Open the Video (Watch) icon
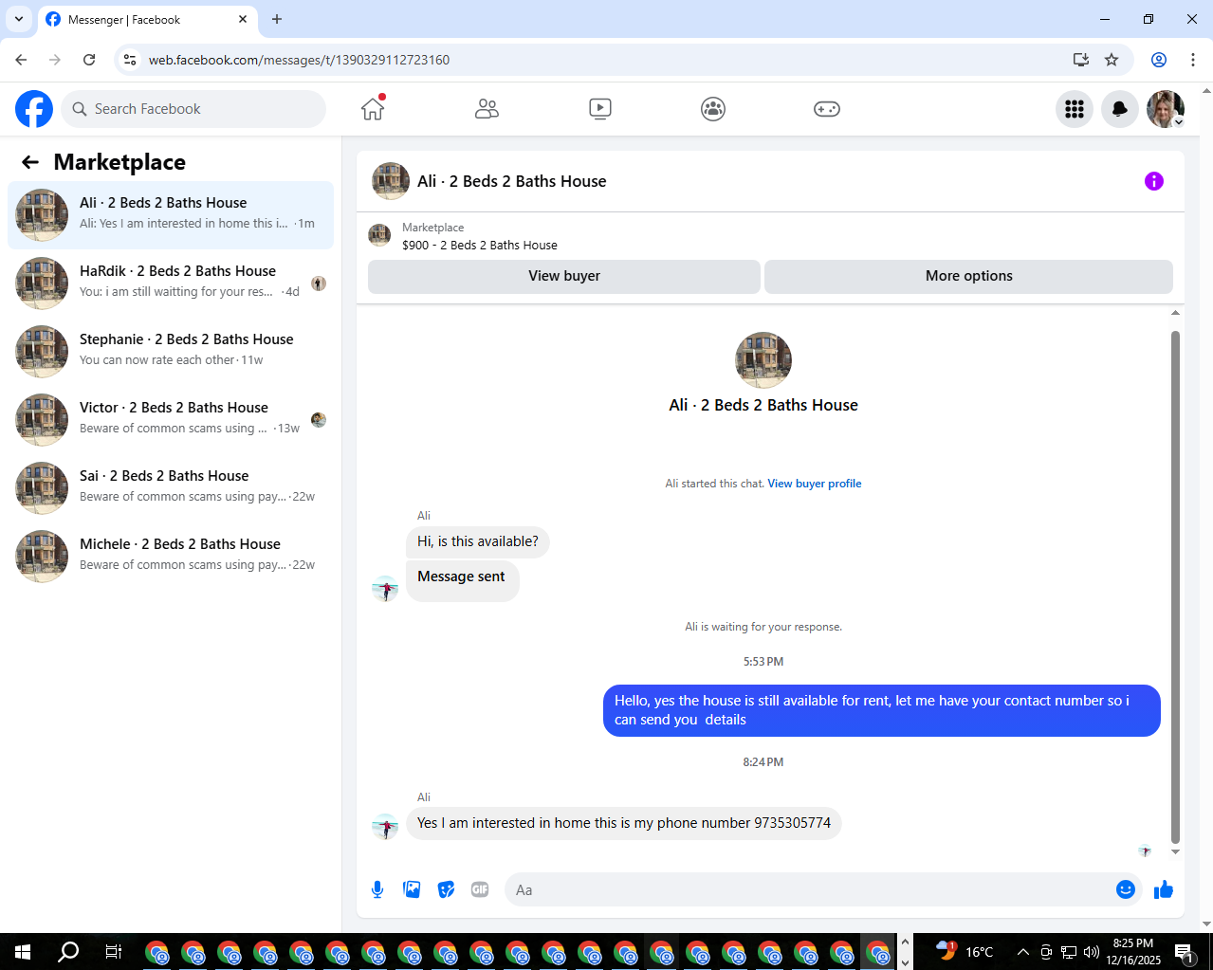This screenshot has width=1213, height=970. (600, 109)
